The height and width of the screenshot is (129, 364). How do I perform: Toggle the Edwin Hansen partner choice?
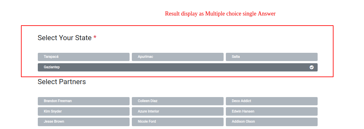[x=272, y=112]
